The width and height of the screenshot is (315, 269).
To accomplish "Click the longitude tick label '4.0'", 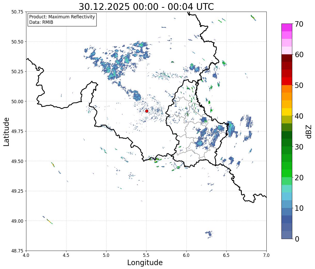I will pos(26,255).
